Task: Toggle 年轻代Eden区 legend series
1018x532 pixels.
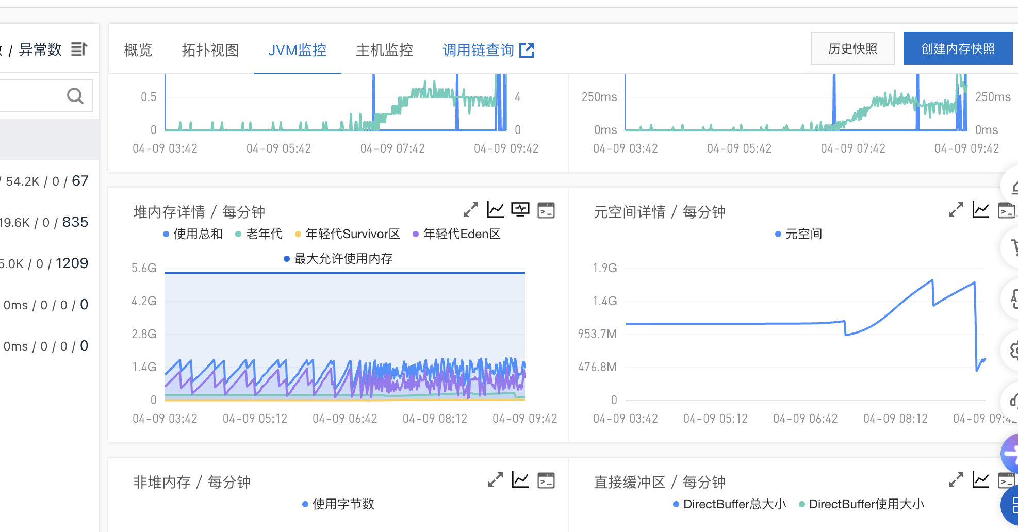Action: point(456,234)
